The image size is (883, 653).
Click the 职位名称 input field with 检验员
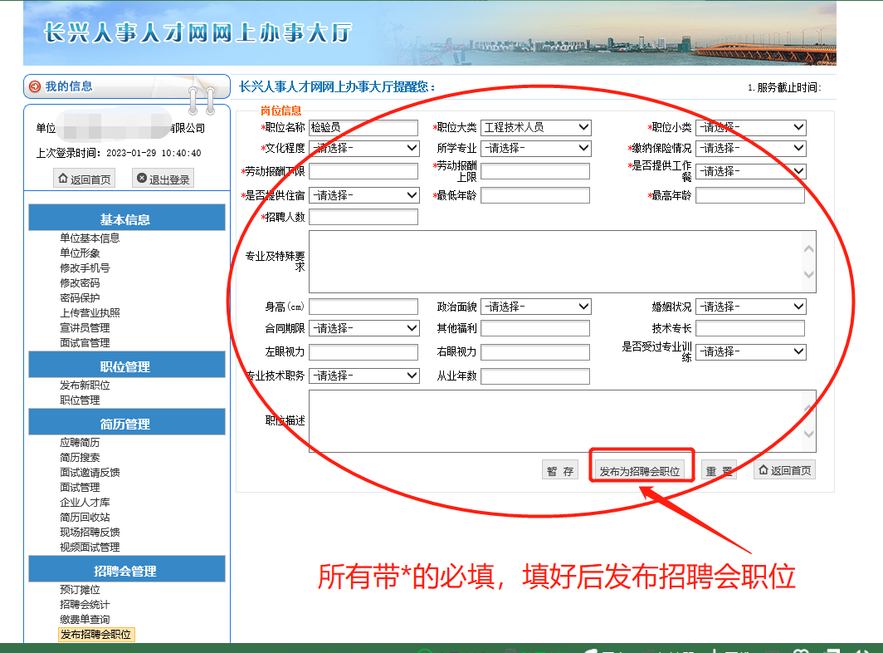click(363, 127)
